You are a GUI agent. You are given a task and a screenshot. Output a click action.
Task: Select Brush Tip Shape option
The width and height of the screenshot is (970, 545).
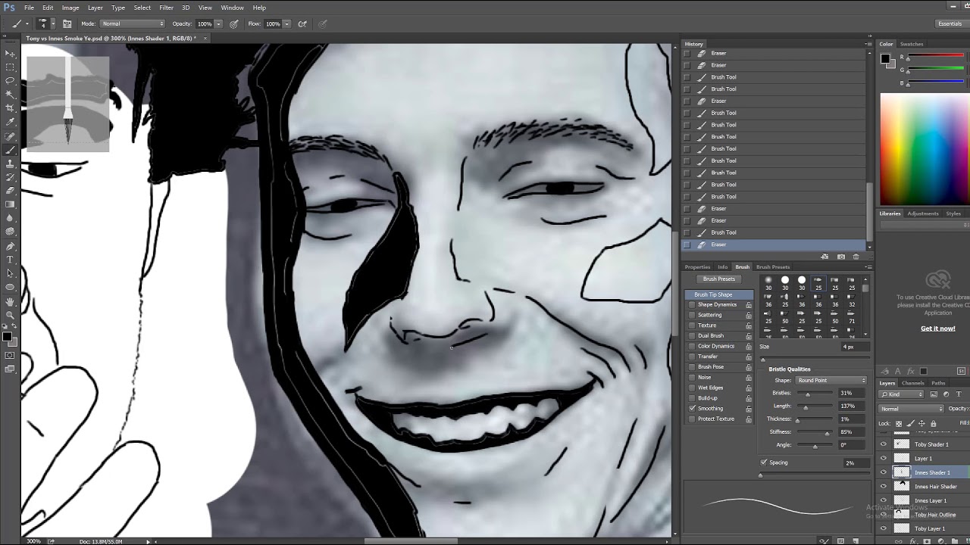click(719, 294)
